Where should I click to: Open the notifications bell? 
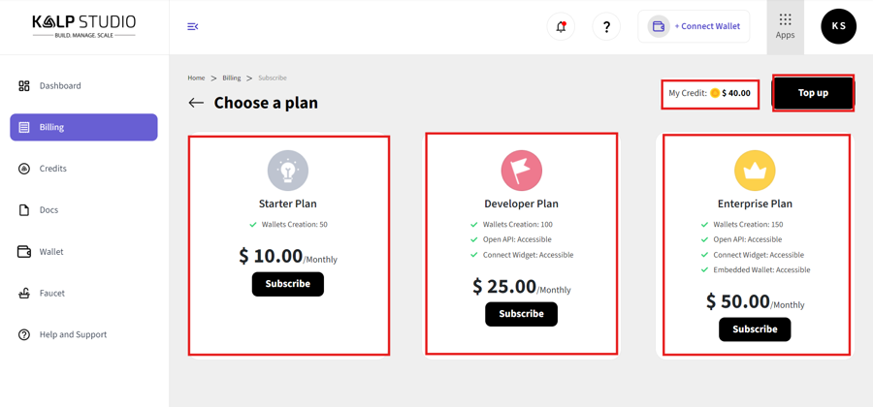(x=561, y=26)
